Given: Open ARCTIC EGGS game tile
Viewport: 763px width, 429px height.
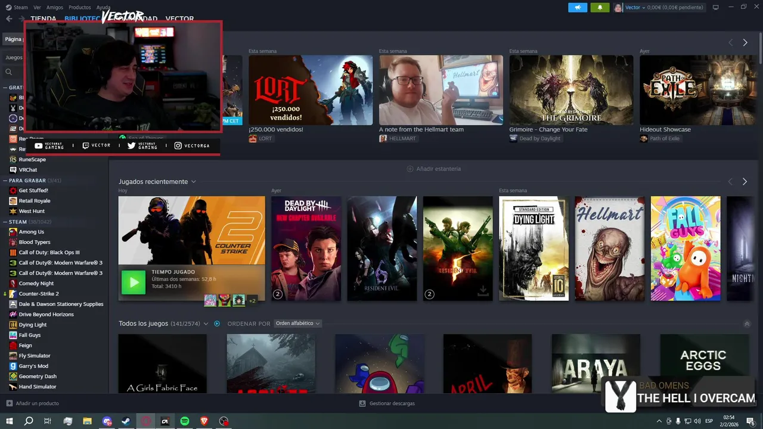Looking at the screenshot, I should (705, 363).
